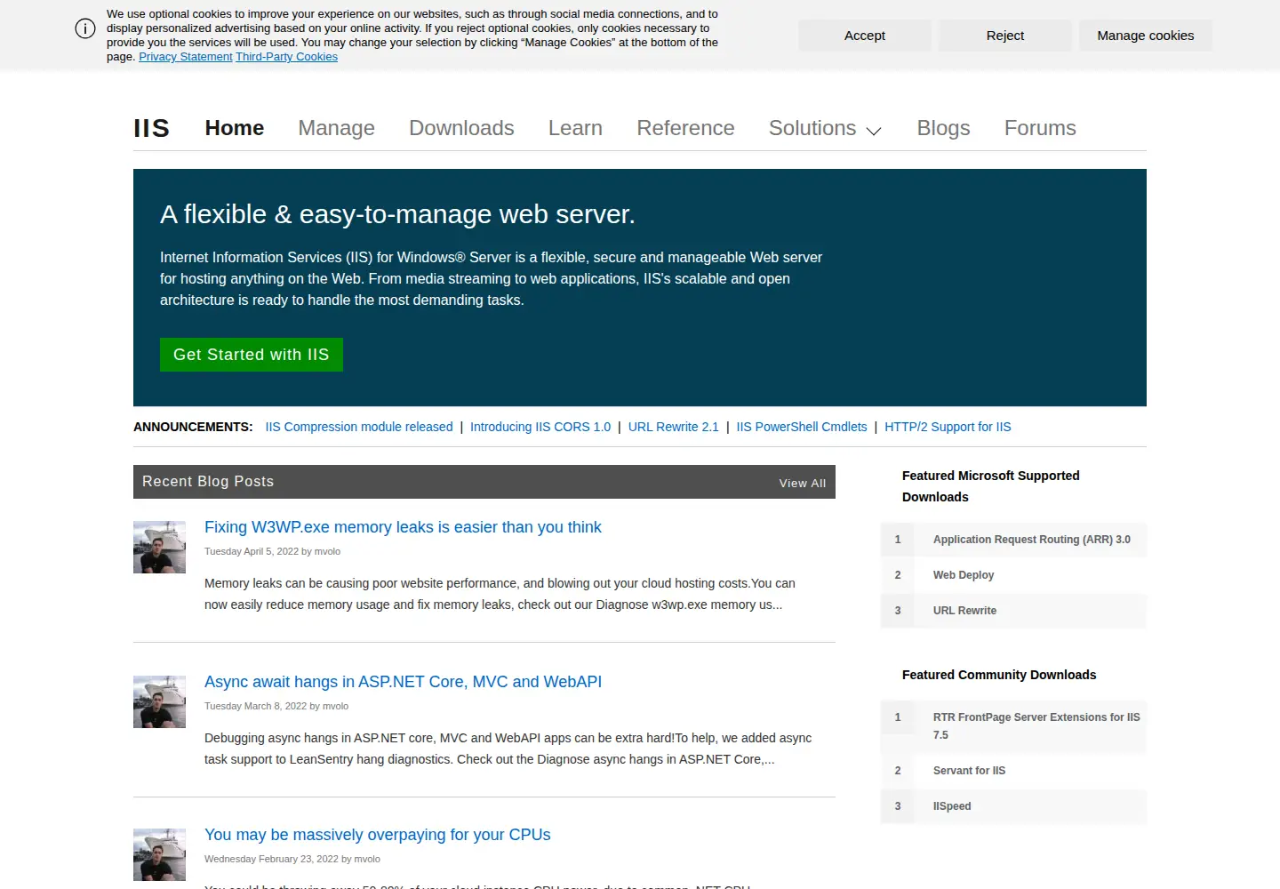Screen dimensions: 1280x889
Task: Open Async await hangs in ASP.NET post
Action: point(403,682)
